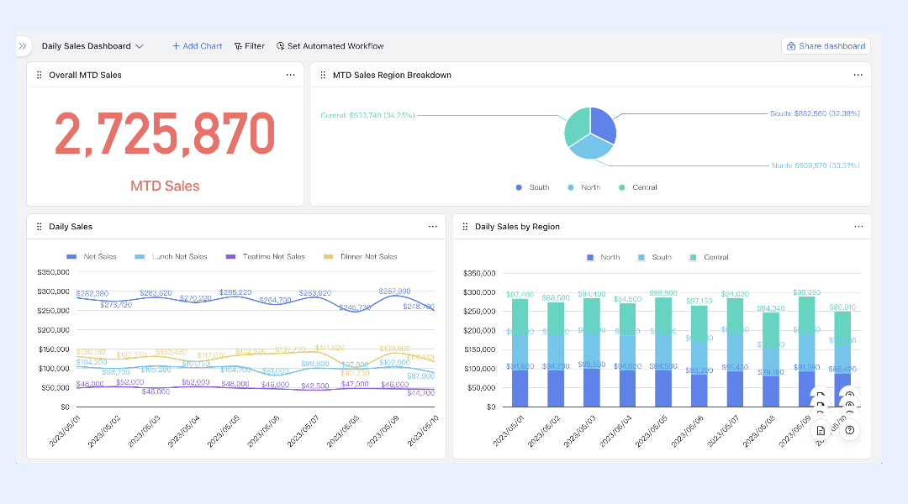Grab the drag handle of Overall MTD Sales

point(40,76)
